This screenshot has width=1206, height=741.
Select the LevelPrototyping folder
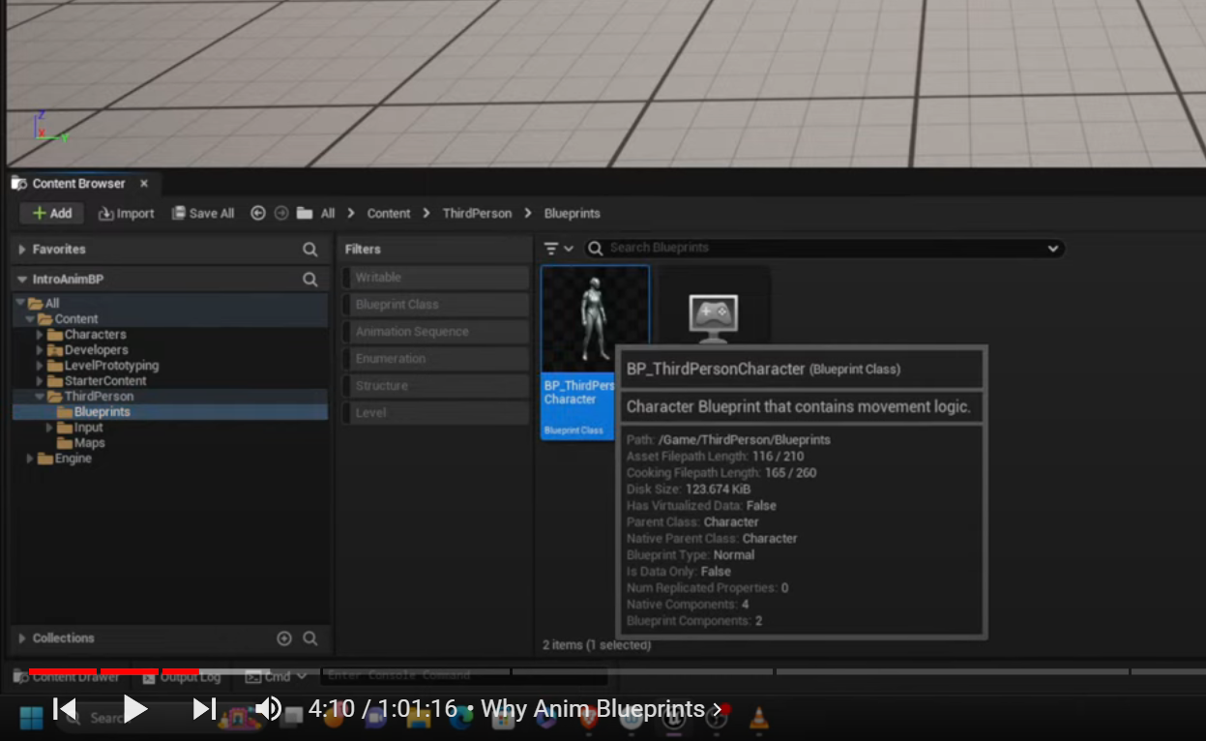tap(111, 366)
